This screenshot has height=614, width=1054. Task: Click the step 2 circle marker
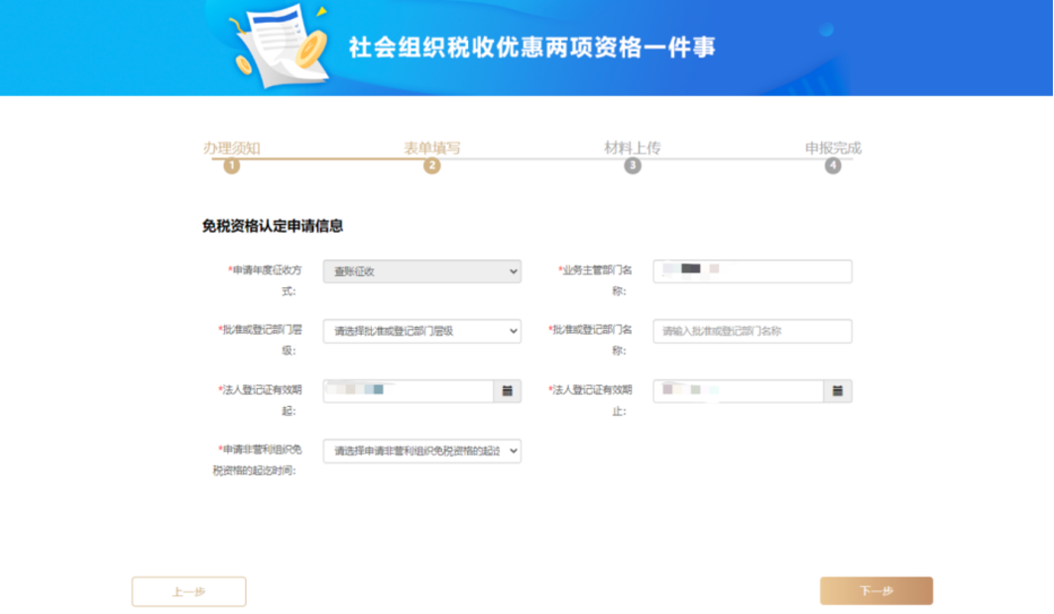431,166
